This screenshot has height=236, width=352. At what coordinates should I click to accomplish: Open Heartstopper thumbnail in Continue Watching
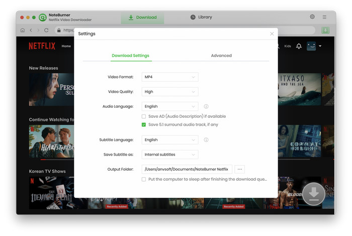(x=51, y=141)
